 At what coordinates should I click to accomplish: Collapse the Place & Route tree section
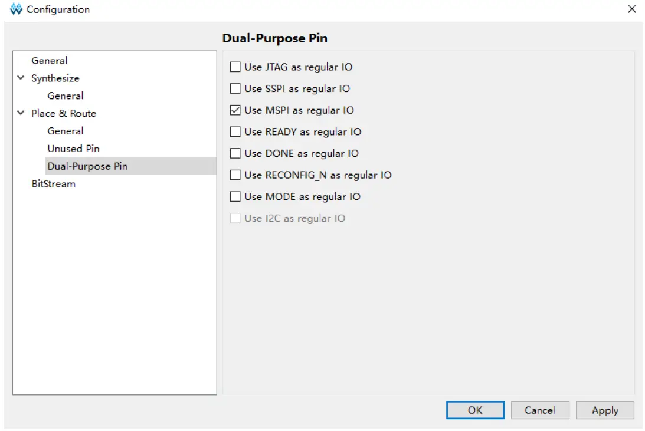point(21,113)
